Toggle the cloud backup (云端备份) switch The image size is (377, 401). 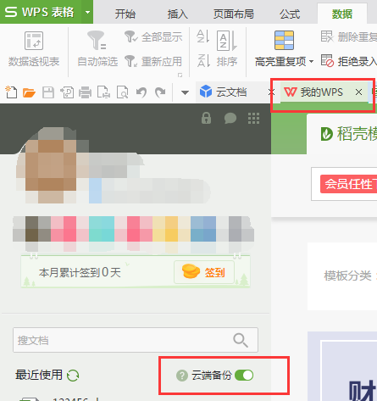point(244,376)
